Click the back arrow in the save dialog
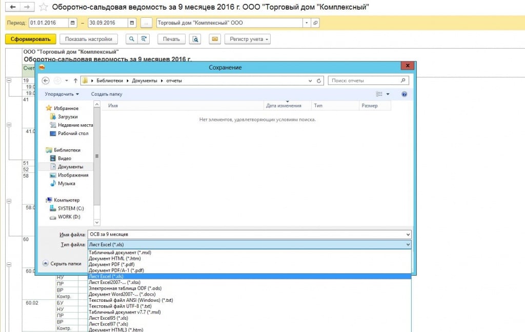The width and height of the screenshot is (525, 332). 45,81
